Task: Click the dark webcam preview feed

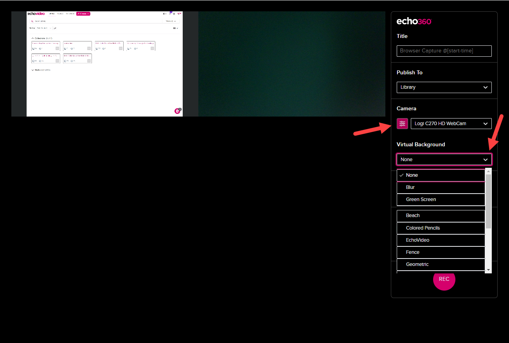Action: pyautogui.click(x=292, y=64)
